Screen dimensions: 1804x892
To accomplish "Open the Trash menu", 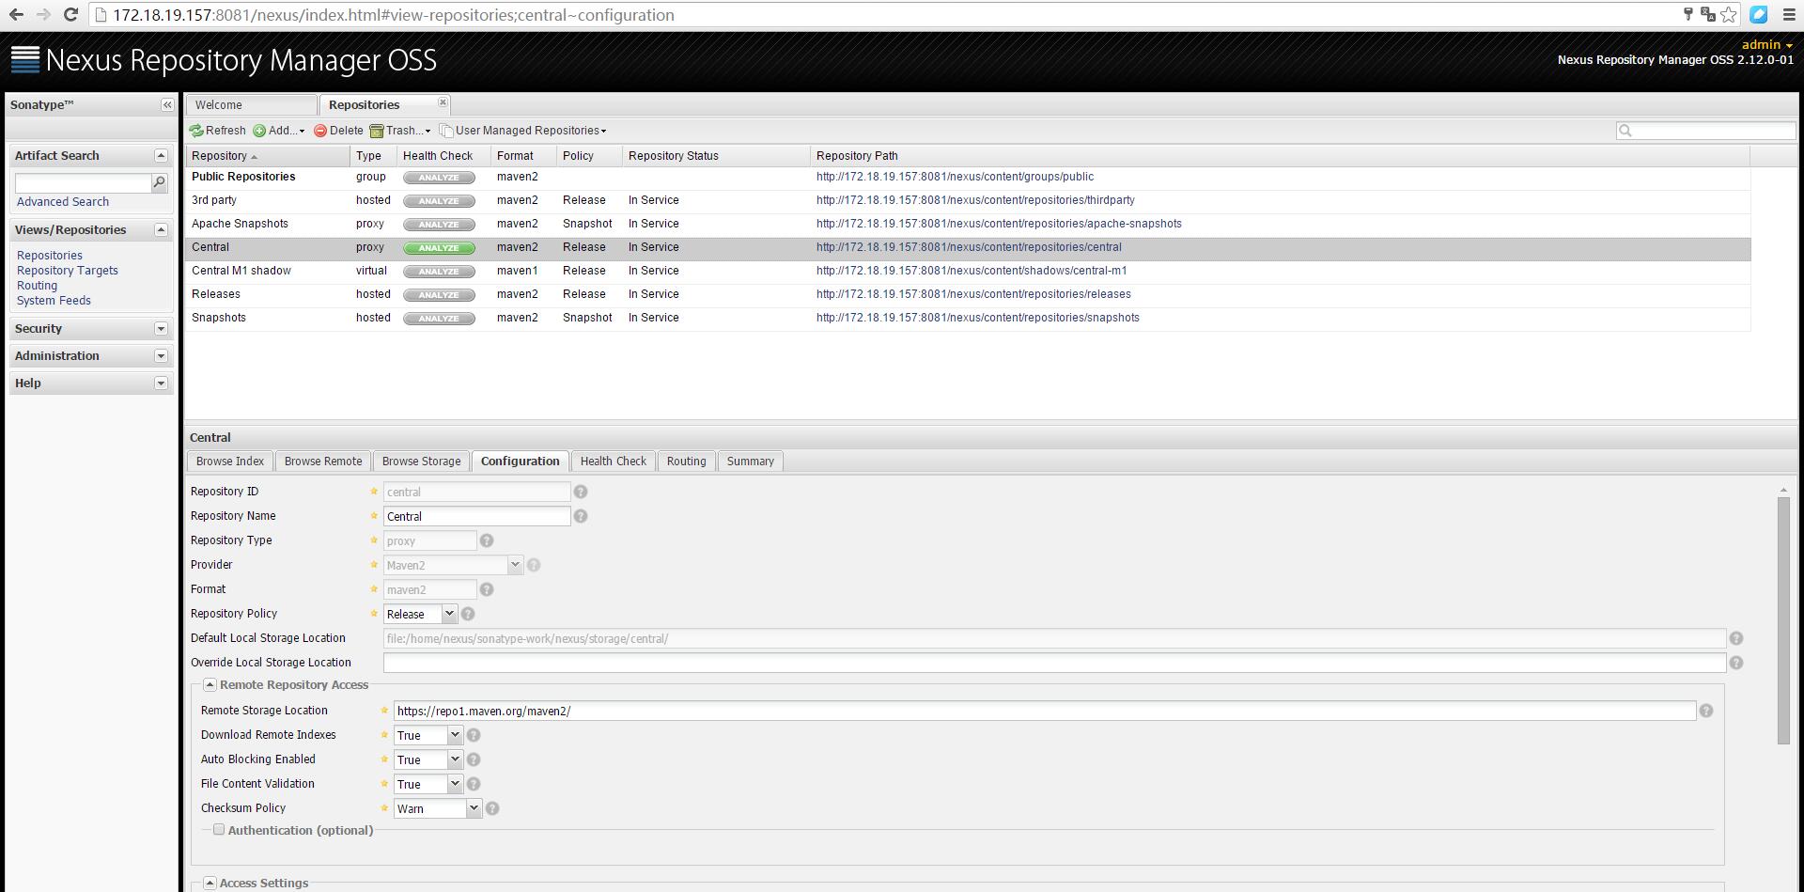I will [x=400, y=131].
